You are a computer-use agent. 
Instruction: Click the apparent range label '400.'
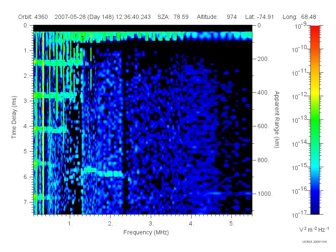tap(263, 92)
